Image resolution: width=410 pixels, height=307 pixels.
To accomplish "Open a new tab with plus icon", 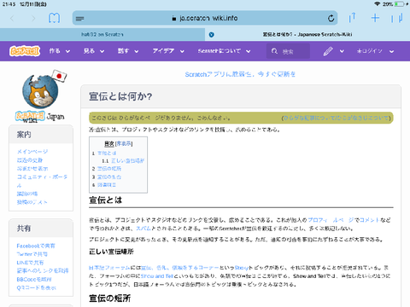I will click(x=375, y=18).
